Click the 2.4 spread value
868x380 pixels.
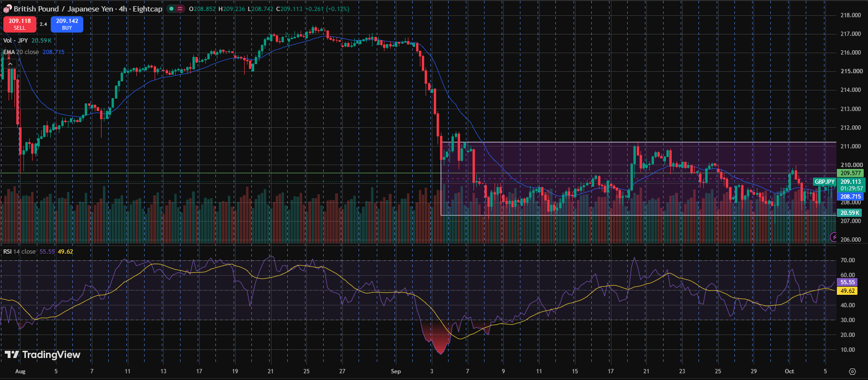pos(44,24)
